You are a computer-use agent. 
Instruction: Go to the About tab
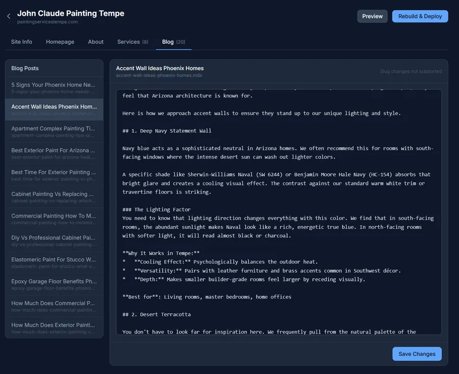(x=95, y=42)
